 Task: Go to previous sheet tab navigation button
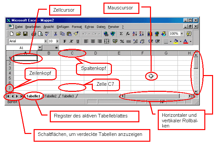13,96
